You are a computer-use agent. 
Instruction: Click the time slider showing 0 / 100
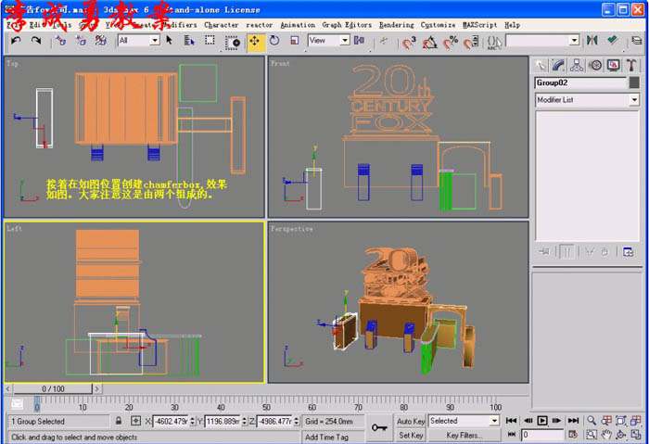tap(53, 389)
